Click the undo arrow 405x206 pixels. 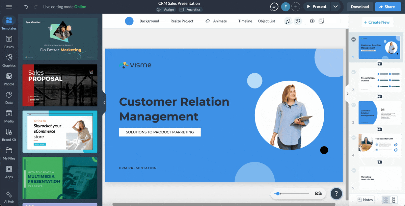(26, 7)
